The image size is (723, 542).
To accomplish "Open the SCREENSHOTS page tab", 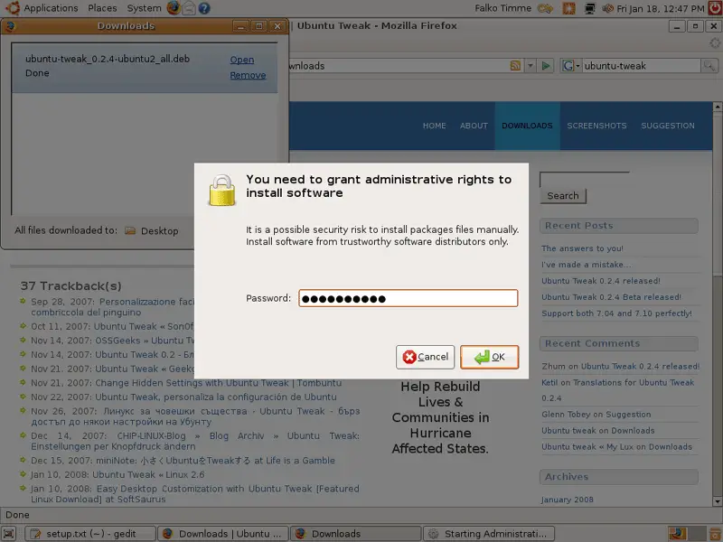I will (x=596, y=126).
